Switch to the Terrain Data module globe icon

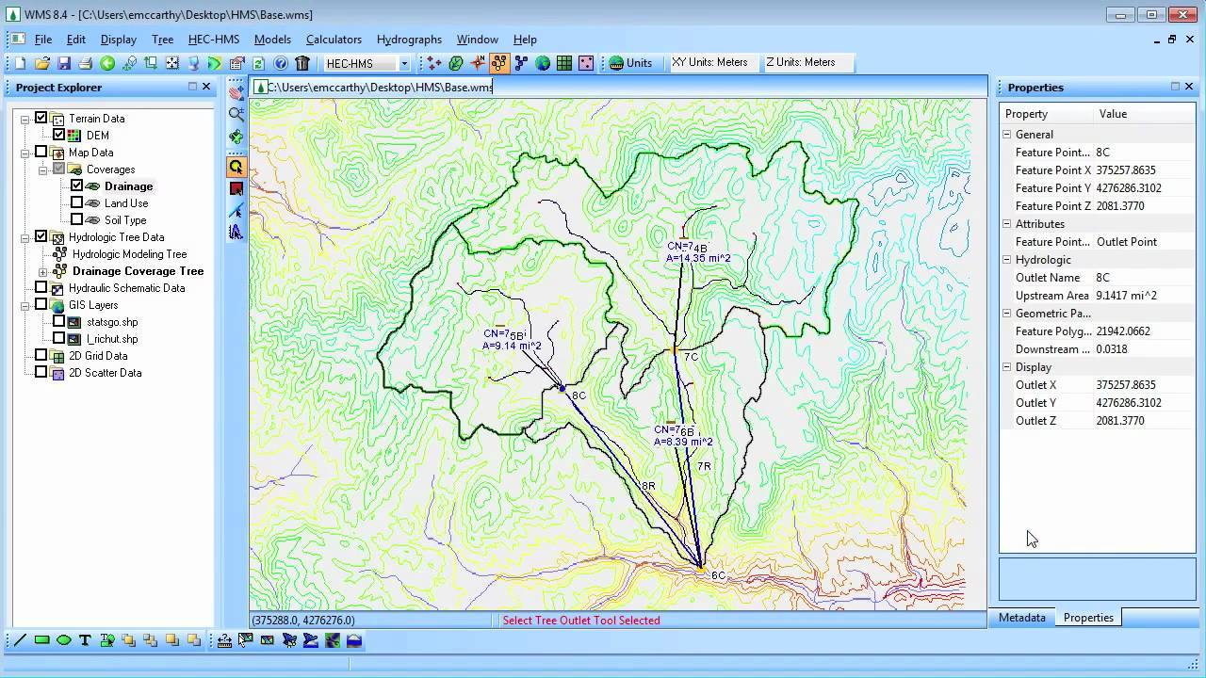coord(544,63)
